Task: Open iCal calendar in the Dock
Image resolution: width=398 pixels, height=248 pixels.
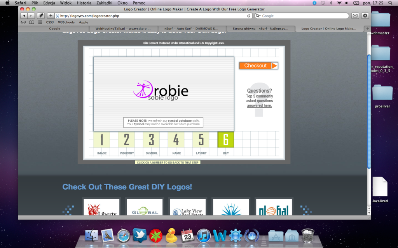Action: 187,236
